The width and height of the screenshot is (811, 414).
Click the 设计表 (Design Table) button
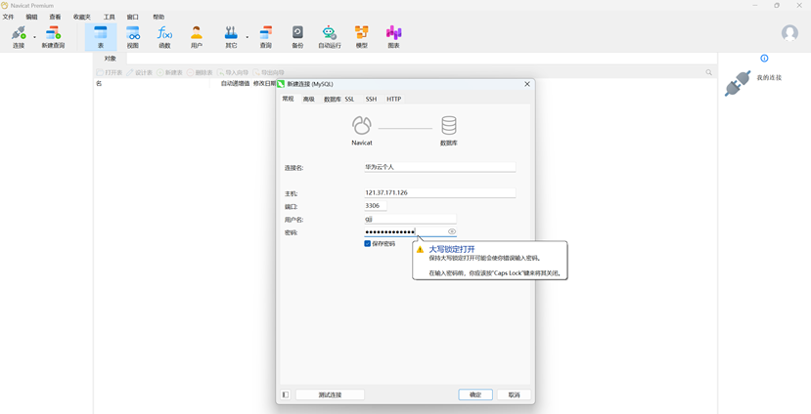pos(140,73)
